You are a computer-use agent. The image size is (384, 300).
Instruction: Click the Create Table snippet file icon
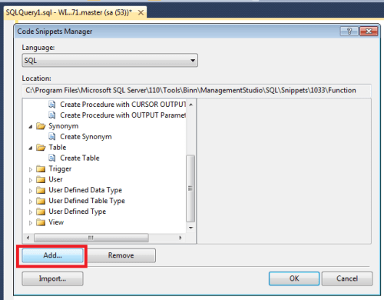tap(52, 158)
